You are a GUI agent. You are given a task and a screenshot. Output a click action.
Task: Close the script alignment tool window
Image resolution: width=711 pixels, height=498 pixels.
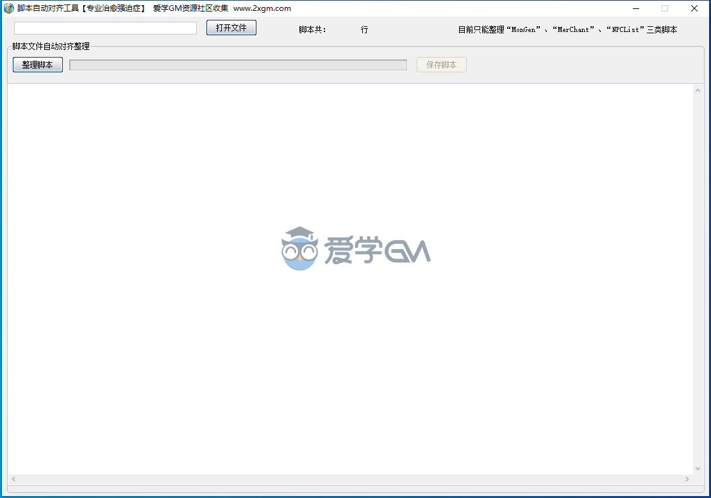tap(694, 8)
